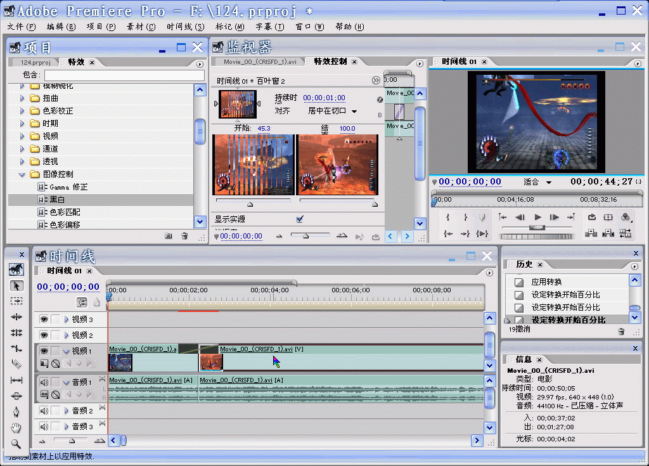Adjust the end preview slider handle
649x466 pixels.
pyautogui.click(x=375, y=204)
